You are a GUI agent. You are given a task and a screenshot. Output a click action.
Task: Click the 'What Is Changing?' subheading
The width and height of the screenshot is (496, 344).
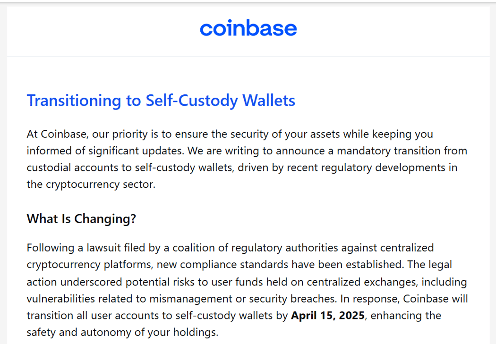pyautogui.click(x=81, y=218)
